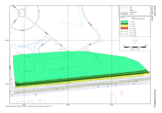Click the black-and-white scale bar

click(135, 47)
